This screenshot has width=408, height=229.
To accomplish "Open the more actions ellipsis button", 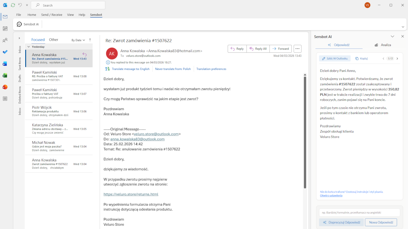I will tap(298, 49).
